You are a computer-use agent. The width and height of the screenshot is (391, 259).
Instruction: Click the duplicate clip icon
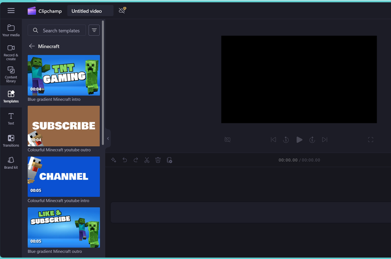pyautogui.click(x=169, y=160)
